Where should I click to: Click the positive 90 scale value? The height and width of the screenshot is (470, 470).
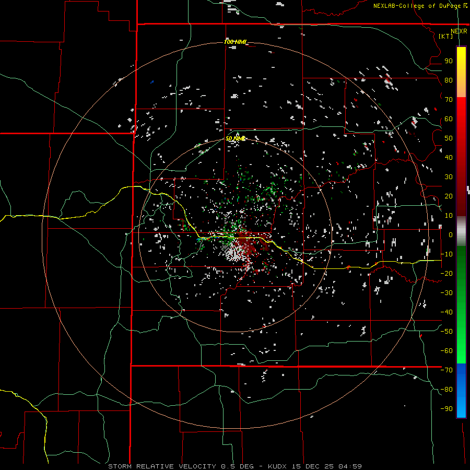(449, 61)
